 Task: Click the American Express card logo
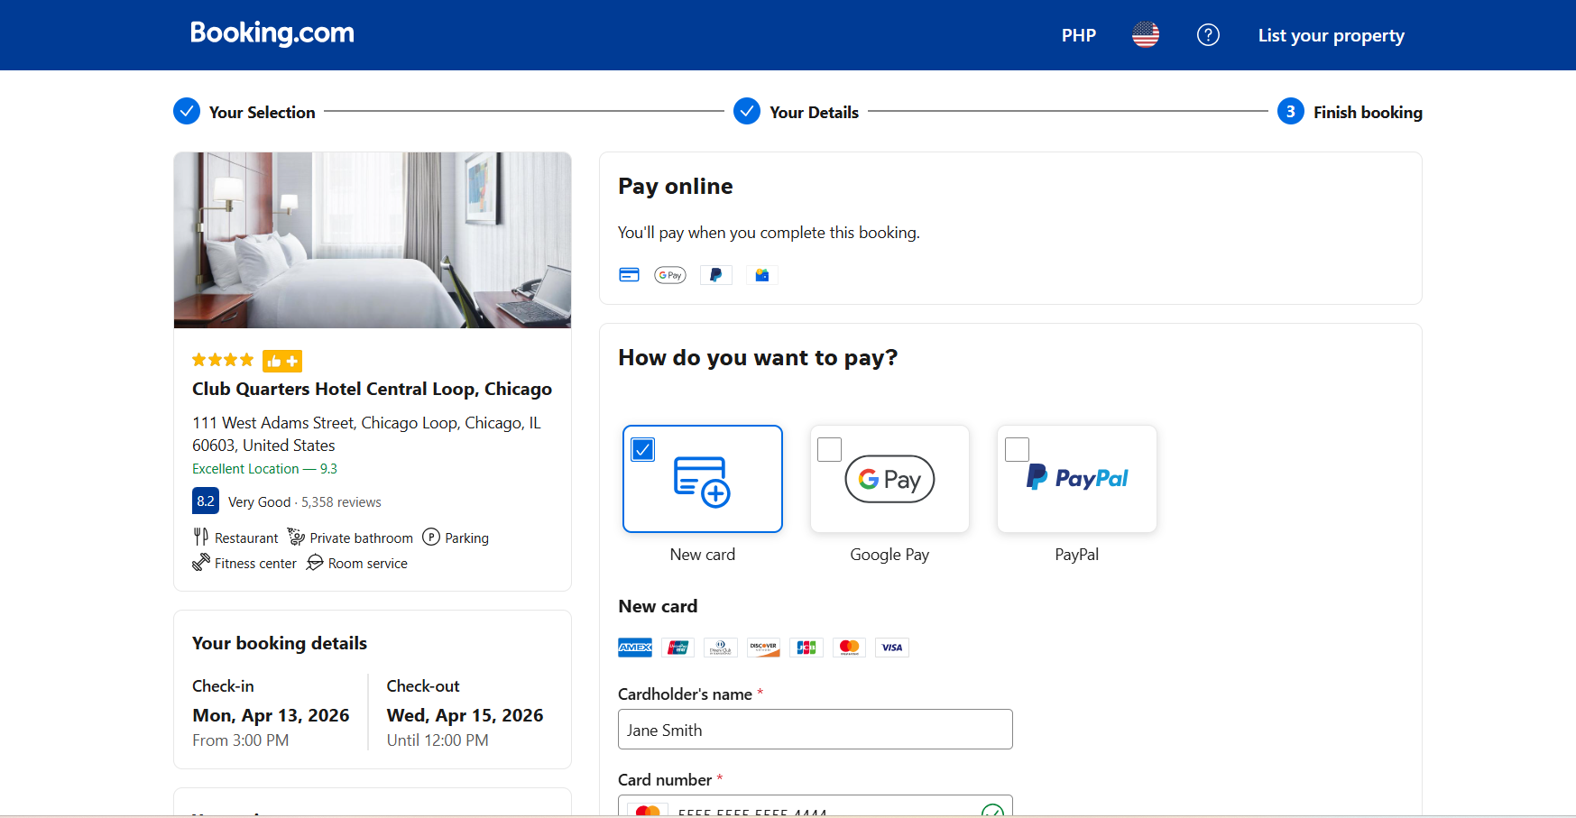pos(635,648)
